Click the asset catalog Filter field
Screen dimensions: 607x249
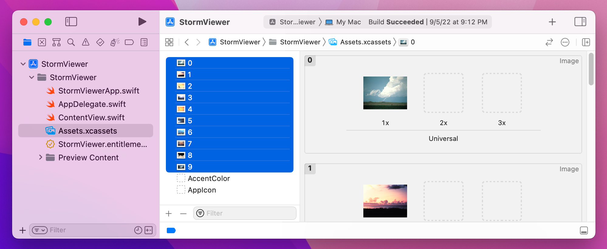click(245, 213)
